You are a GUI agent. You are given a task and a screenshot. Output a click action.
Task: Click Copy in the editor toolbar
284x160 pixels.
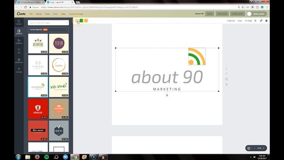pyautogui.click(x=240, y=21)
